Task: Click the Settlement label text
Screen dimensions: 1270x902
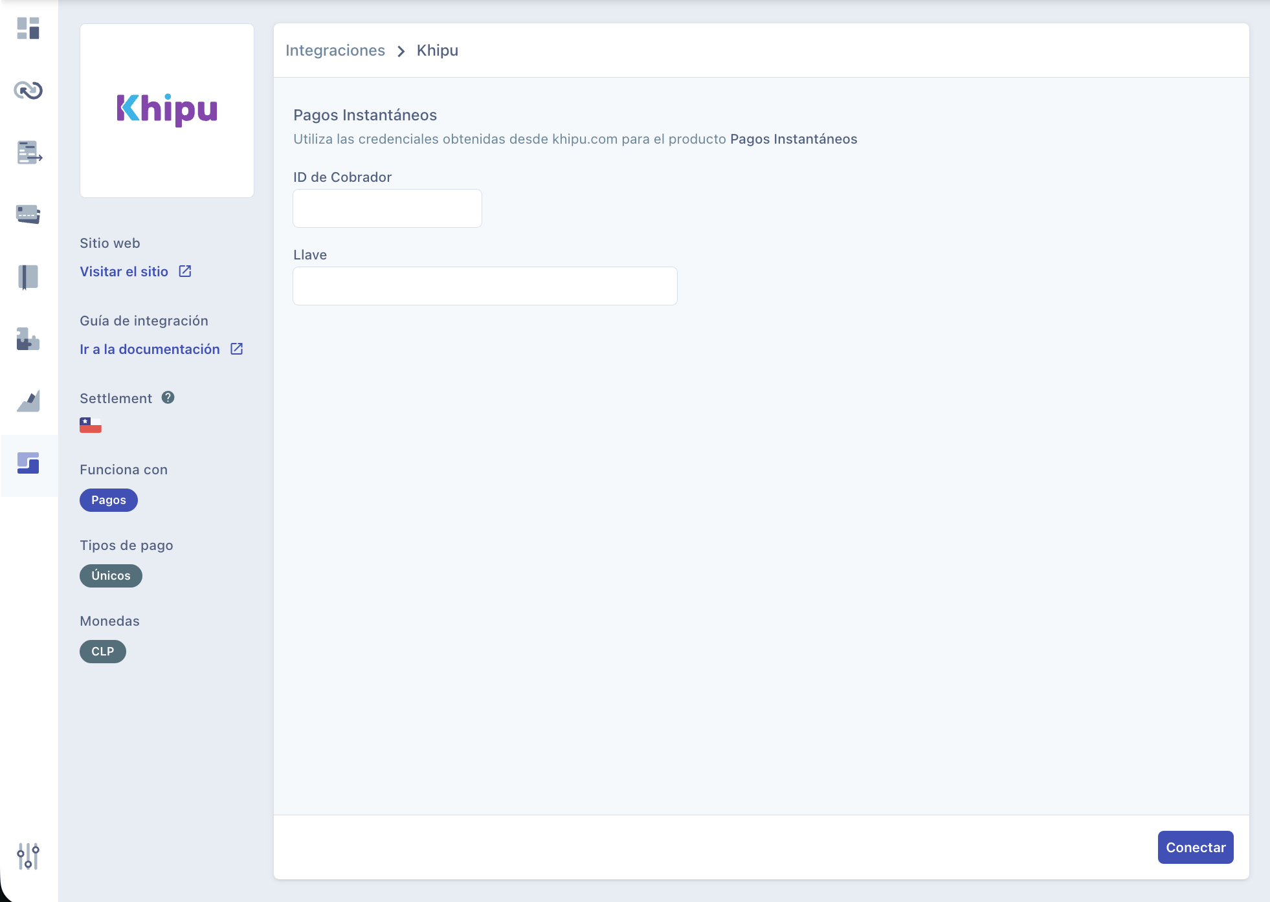Action: point(116,399)
